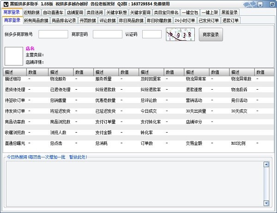Click the shop avatar placeholder box
Screen dimensions: 277x213
click(x=13, y=56)
